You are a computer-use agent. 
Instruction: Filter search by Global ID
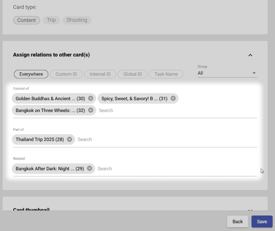133,74
